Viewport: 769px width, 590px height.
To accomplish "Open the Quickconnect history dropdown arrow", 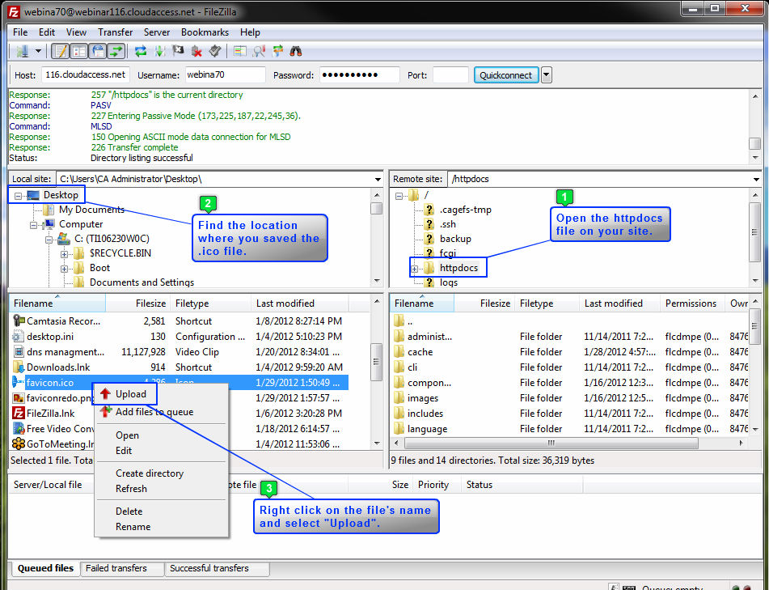I will [x=547, y=75].
